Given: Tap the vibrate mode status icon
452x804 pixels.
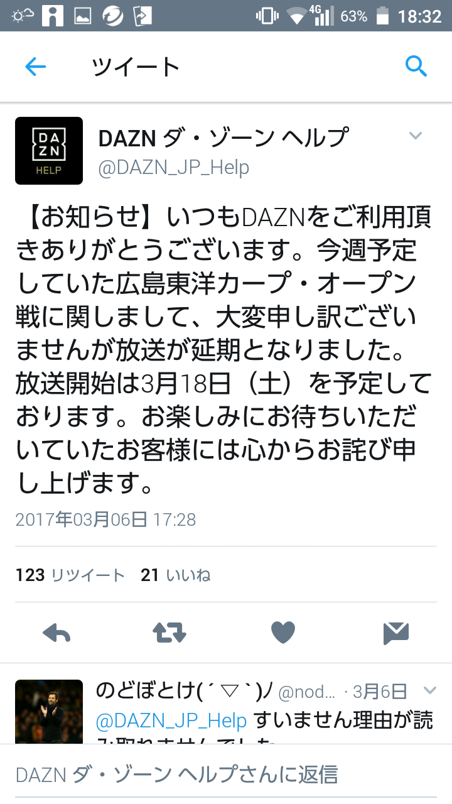Looking at the screenshot, I should point(267,16).
